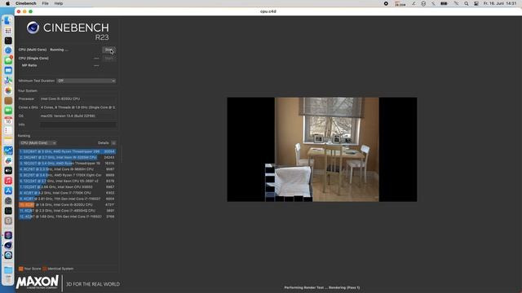
Task: Select orange row 10 Intel Core i5-8250U
Action: coord(67,204)
